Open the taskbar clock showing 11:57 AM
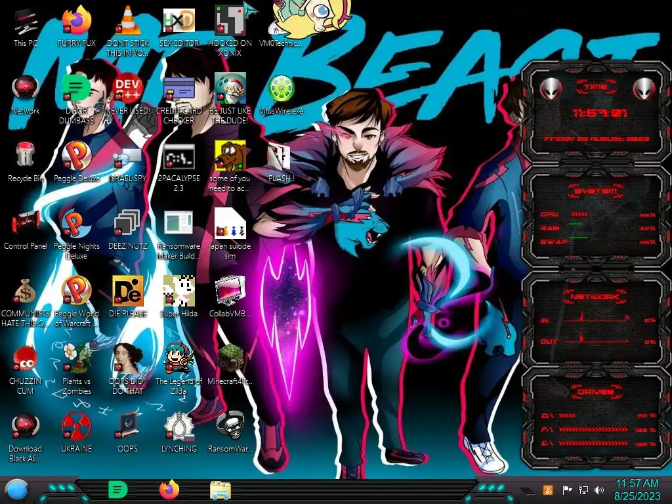672x504 pixels. tap(637, 490)
